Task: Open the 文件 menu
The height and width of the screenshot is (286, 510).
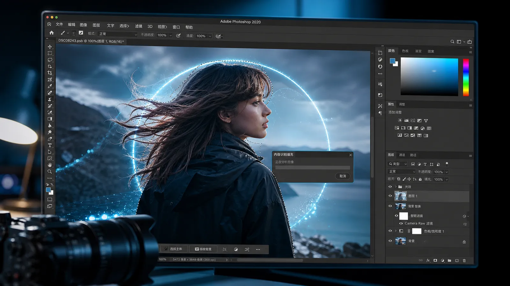Action: point(60,24)
